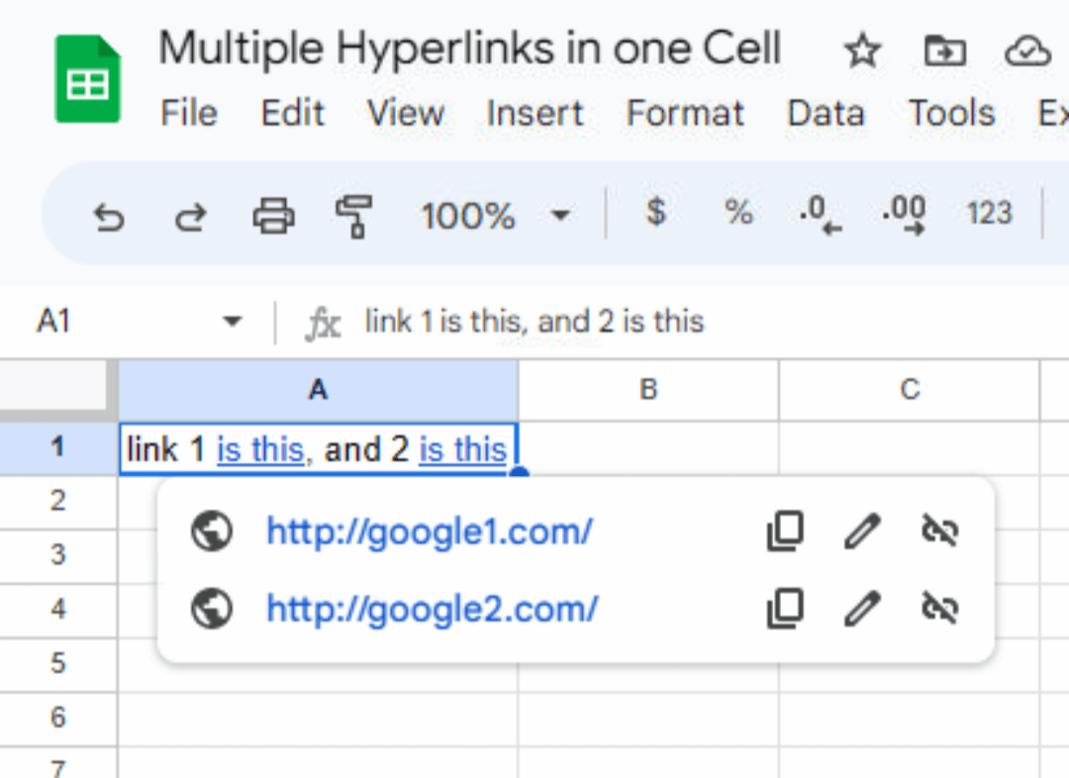Star the Multiple Hyperlinks spreadsheet
1069x778 pixels.
(x=862, y=49)
